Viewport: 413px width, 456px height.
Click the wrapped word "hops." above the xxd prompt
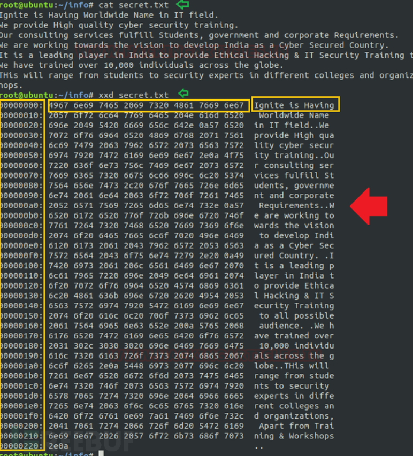pos(11,85)
